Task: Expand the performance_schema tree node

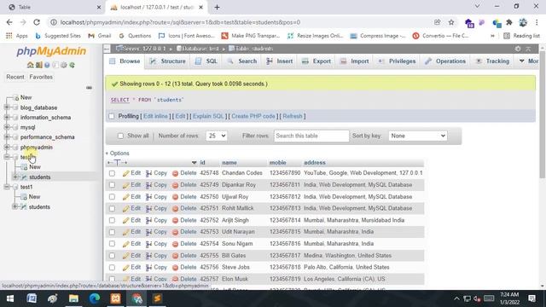Action: (7, 137)
